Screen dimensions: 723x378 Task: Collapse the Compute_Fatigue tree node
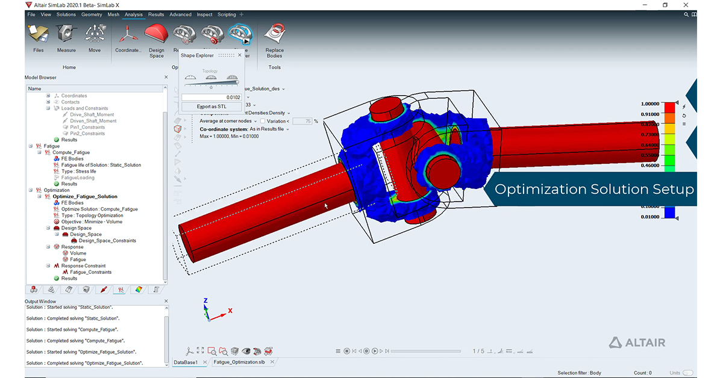click(40, 152)
